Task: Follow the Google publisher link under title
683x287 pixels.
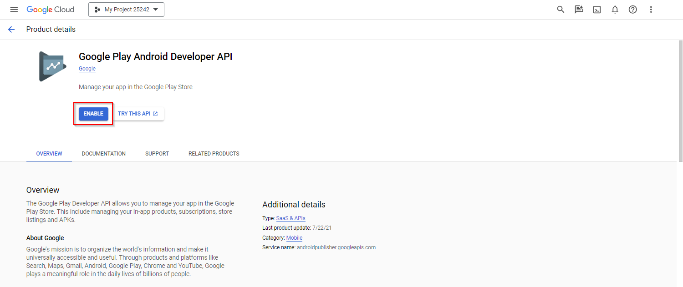Action: [x=87, y=69]
